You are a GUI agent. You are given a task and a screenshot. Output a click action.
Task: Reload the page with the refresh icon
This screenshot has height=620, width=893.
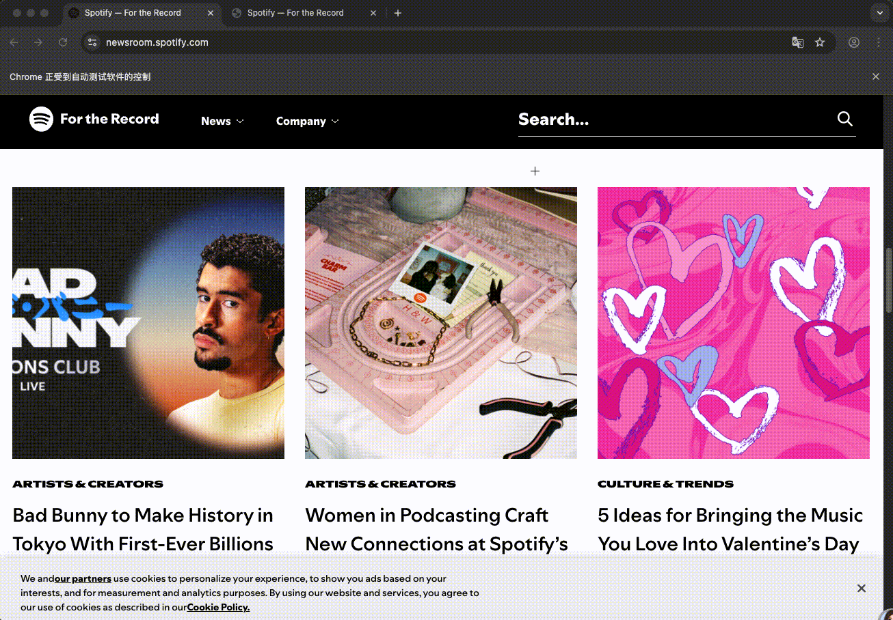pos(63,42)
